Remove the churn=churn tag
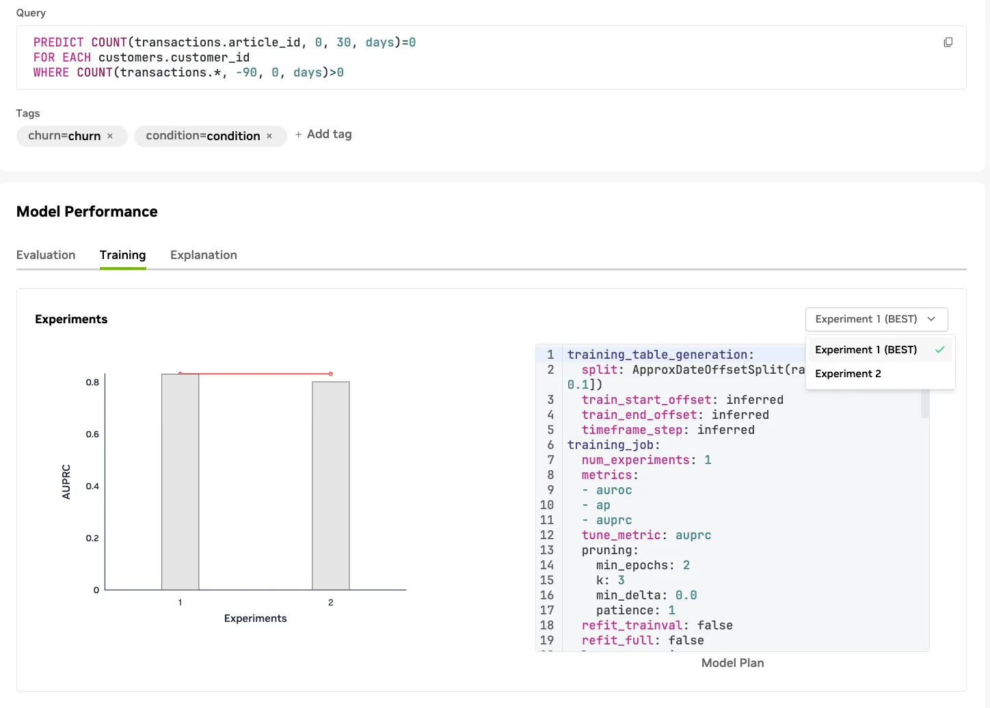The image size is (990, 708). click(110, 136)
